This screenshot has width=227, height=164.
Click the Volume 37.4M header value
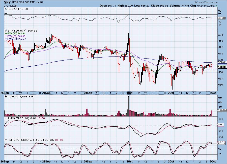tap(179, 6)
